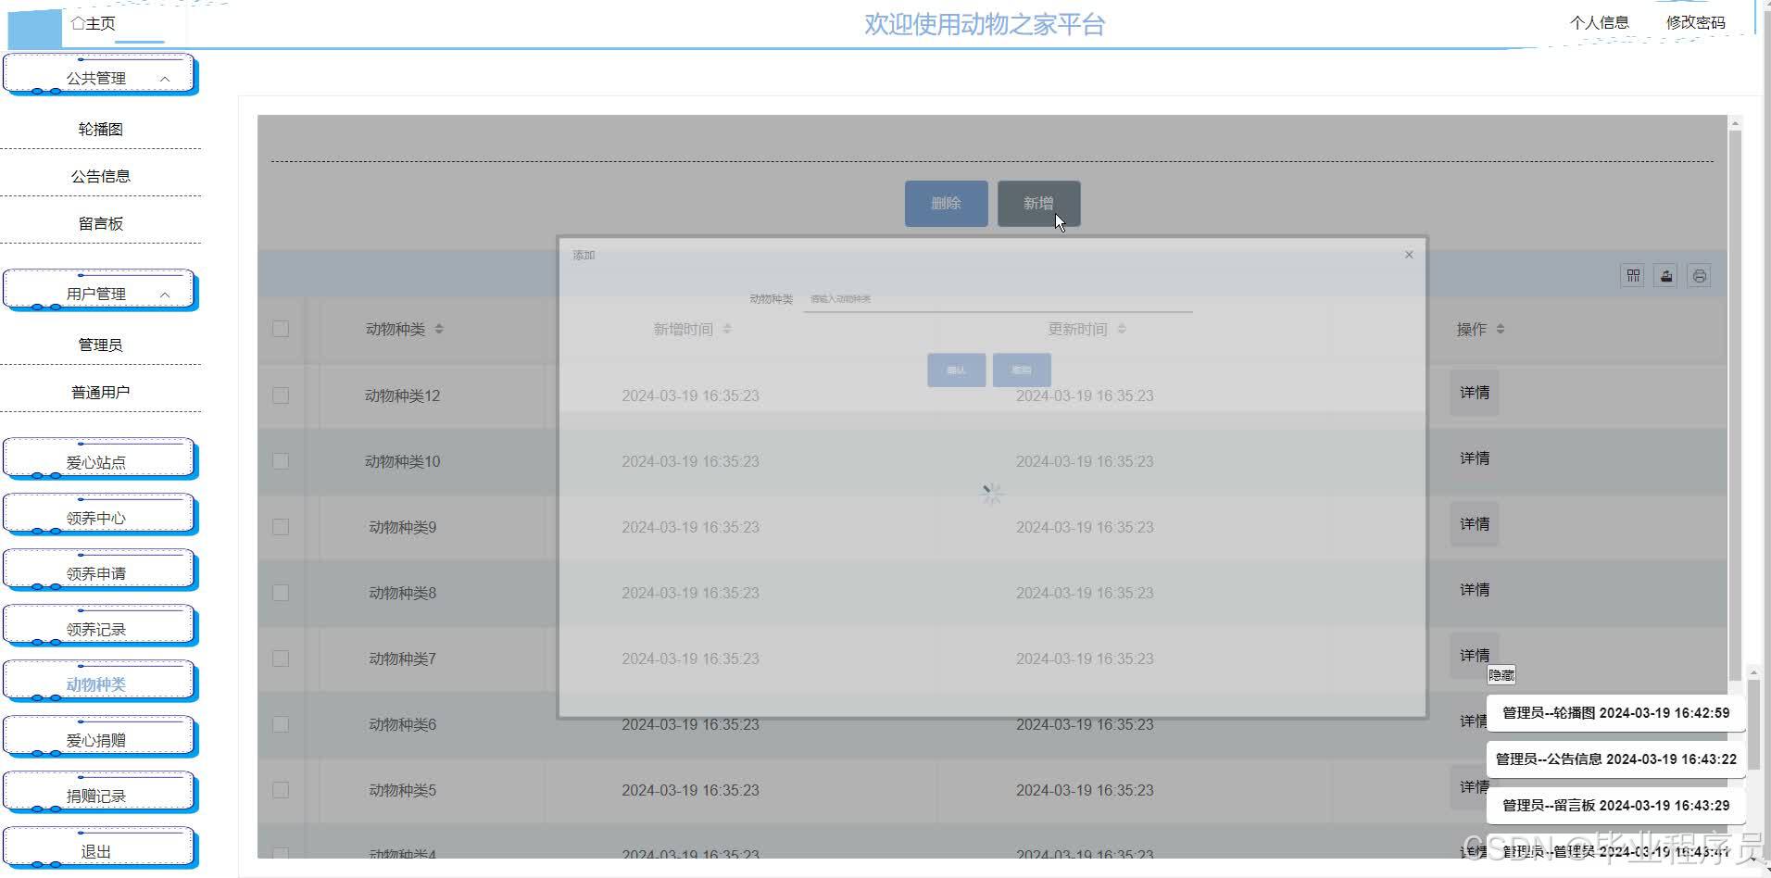This screenshot has height=878, width=1771.
Task: Click 详情 for the 动物种类10 row
Action: [1474, 458]
